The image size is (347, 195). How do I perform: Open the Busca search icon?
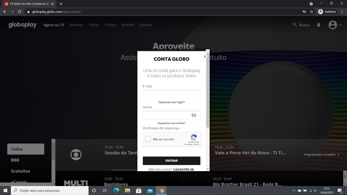[x=295, y=25]
